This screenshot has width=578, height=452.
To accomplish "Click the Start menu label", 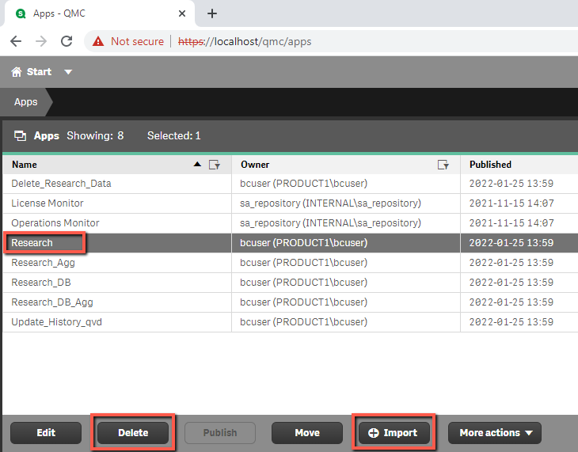I will pyautogui.click(x=39, y=71).
